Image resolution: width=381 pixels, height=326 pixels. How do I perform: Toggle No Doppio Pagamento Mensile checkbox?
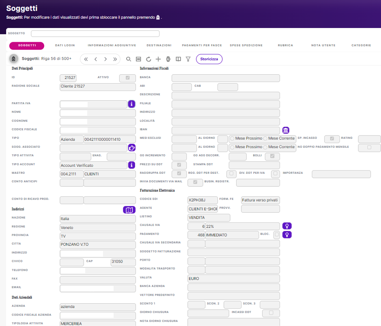click(369, 147)
